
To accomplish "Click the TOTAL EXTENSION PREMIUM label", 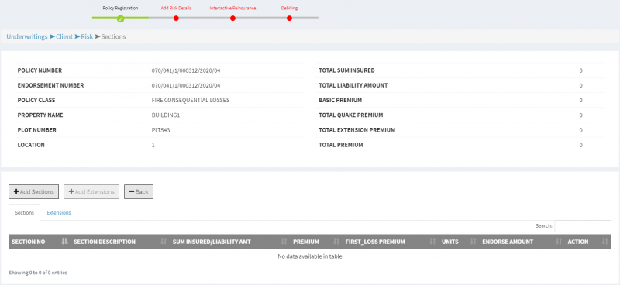I will pyautogui.click(x=357, y=130).
